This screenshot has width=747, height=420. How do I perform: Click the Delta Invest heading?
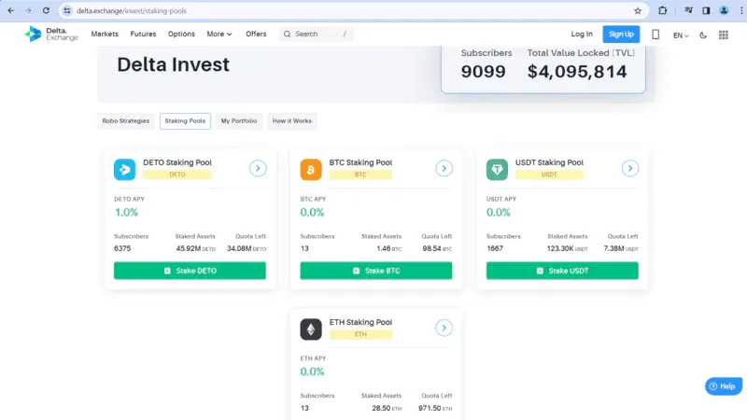point(173,64)
